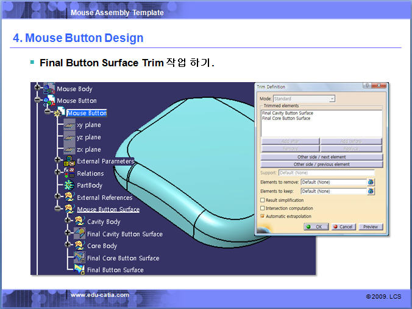412x309 pixels.
Task: Open the Mode dropdown in Trim Definition
Action: [332, 99]
